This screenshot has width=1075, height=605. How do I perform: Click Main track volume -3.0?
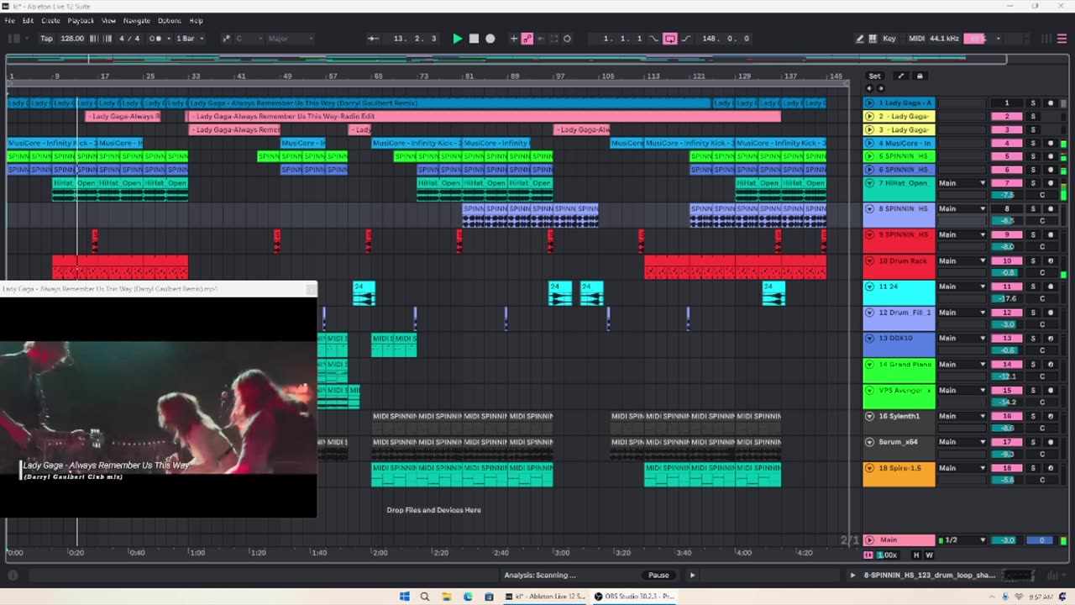tap(1007, 540)
